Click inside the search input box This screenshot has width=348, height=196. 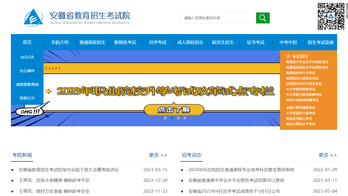tap(217, 18)
